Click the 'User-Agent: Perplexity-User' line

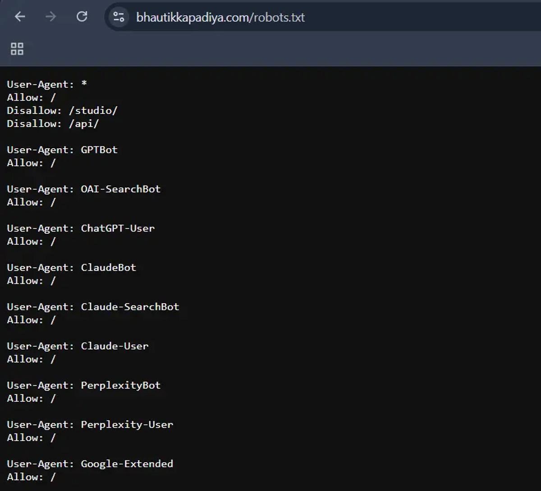[x=90, y=424]
